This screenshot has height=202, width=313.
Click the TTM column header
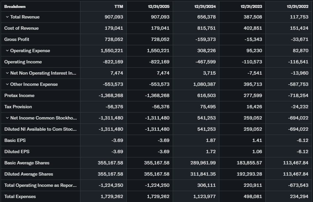click(118, 7)
